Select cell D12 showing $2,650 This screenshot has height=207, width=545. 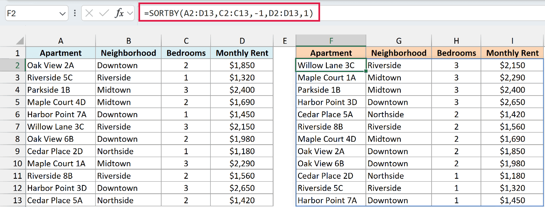pos(242,188)
